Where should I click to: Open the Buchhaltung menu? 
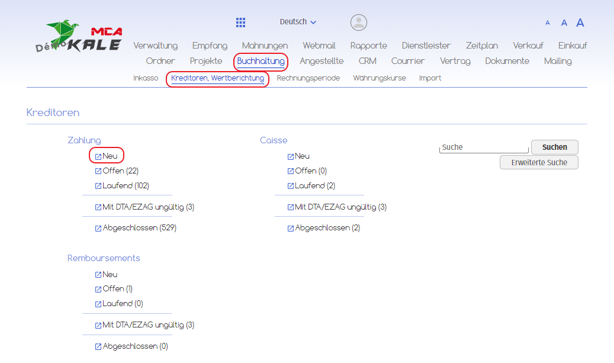pos(261,61)
